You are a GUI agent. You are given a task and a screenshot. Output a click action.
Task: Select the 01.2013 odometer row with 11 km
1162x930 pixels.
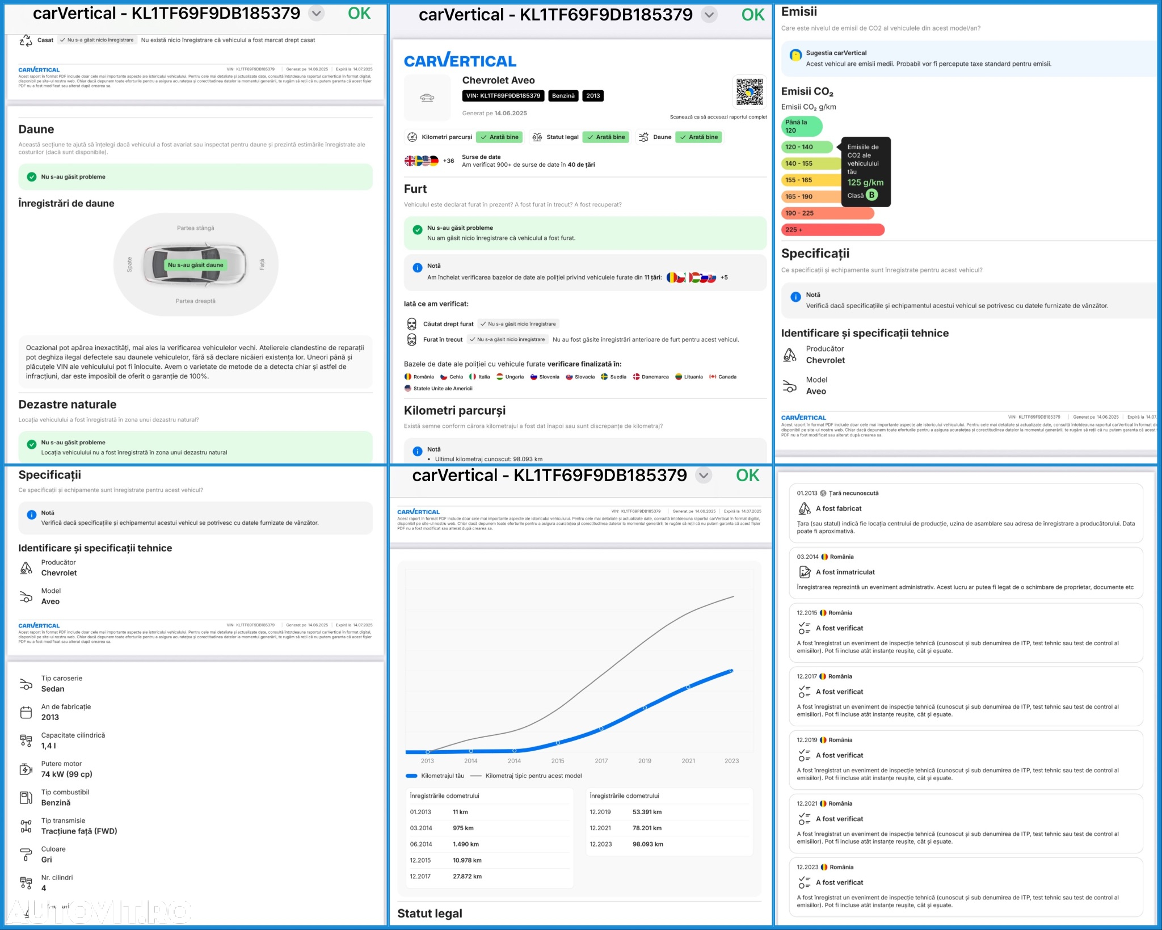click(490, 812)
